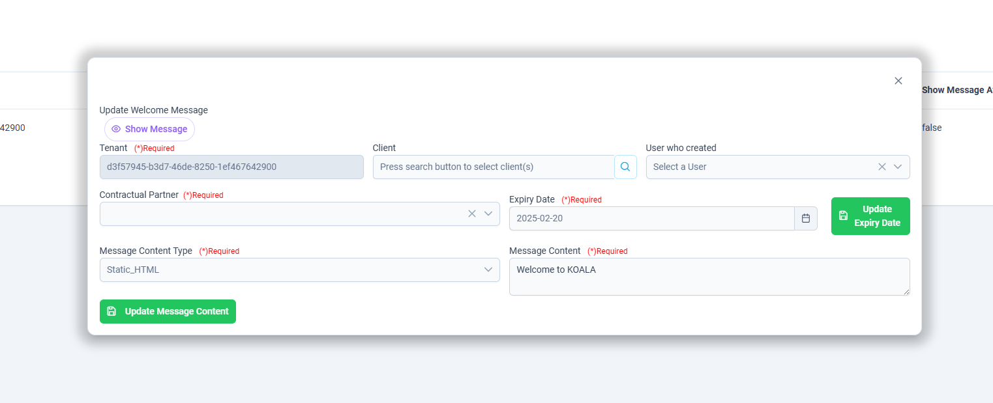
Task: Open the Message Content Type dropdown
Action: coord(300,270)
